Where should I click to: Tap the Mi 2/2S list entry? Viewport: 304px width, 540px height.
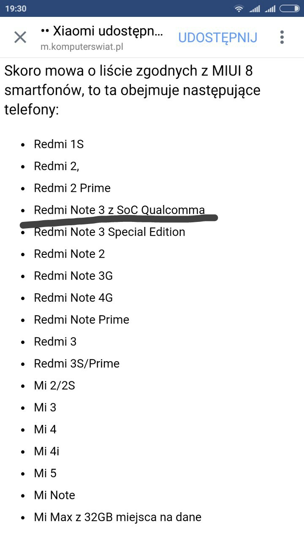(54, 386)
